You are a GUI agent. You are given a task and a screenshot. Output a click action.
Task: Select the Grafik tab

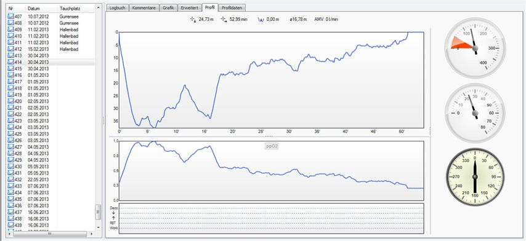point(168,8)
